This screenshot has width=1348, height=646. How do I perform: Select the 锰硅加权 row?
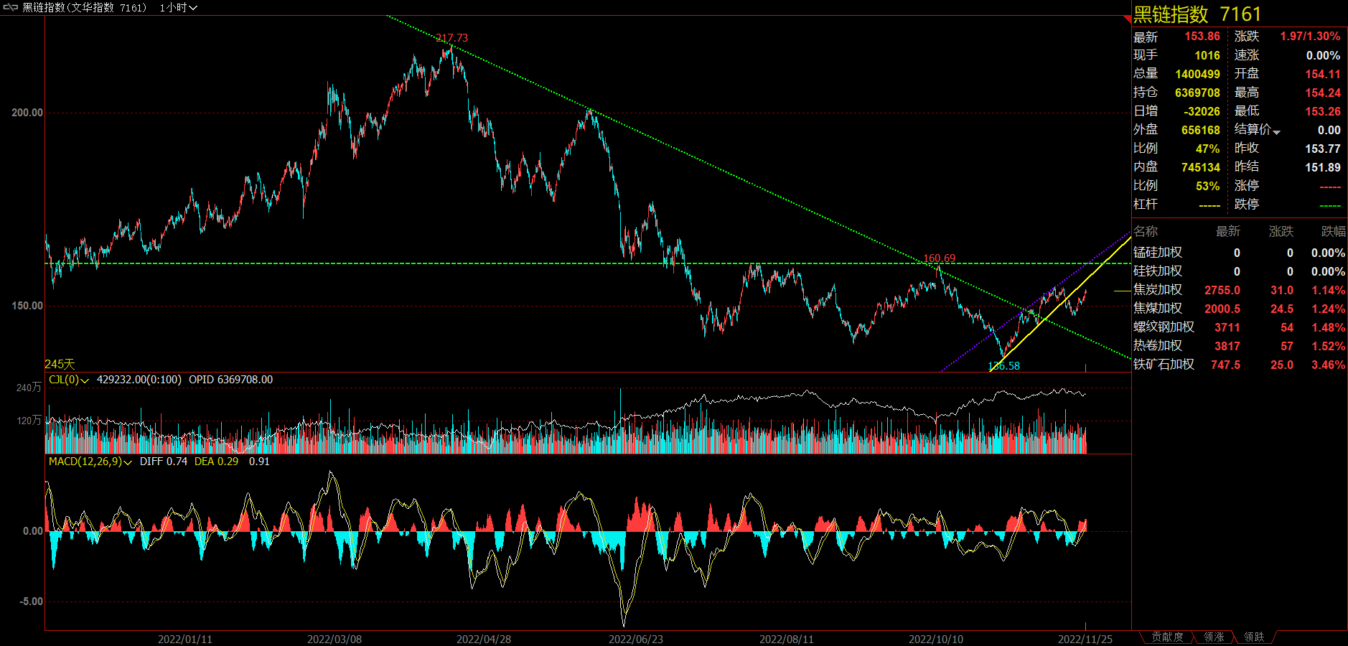(1240, 253)
